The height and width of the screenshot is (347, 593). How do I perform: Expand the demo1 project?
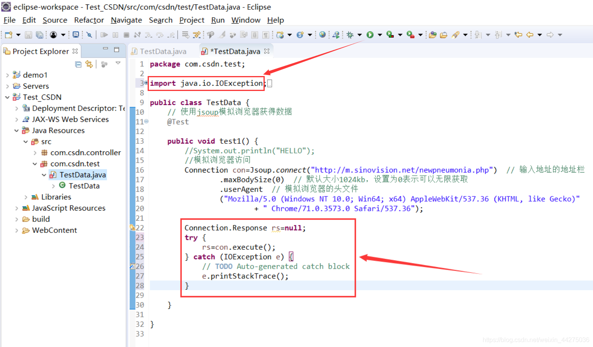pyautogui.click(x=7, y=75)
